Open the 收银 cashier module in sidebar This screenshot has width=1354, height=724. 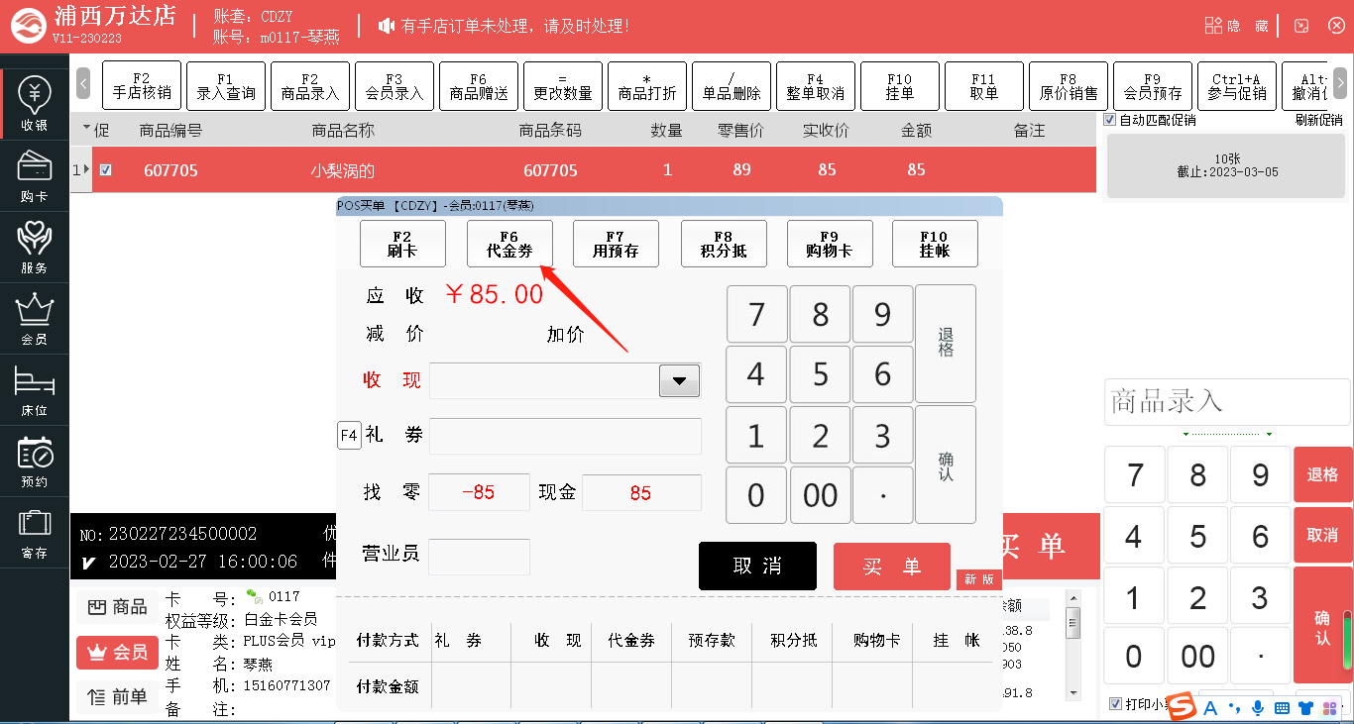tap(35, 104)
